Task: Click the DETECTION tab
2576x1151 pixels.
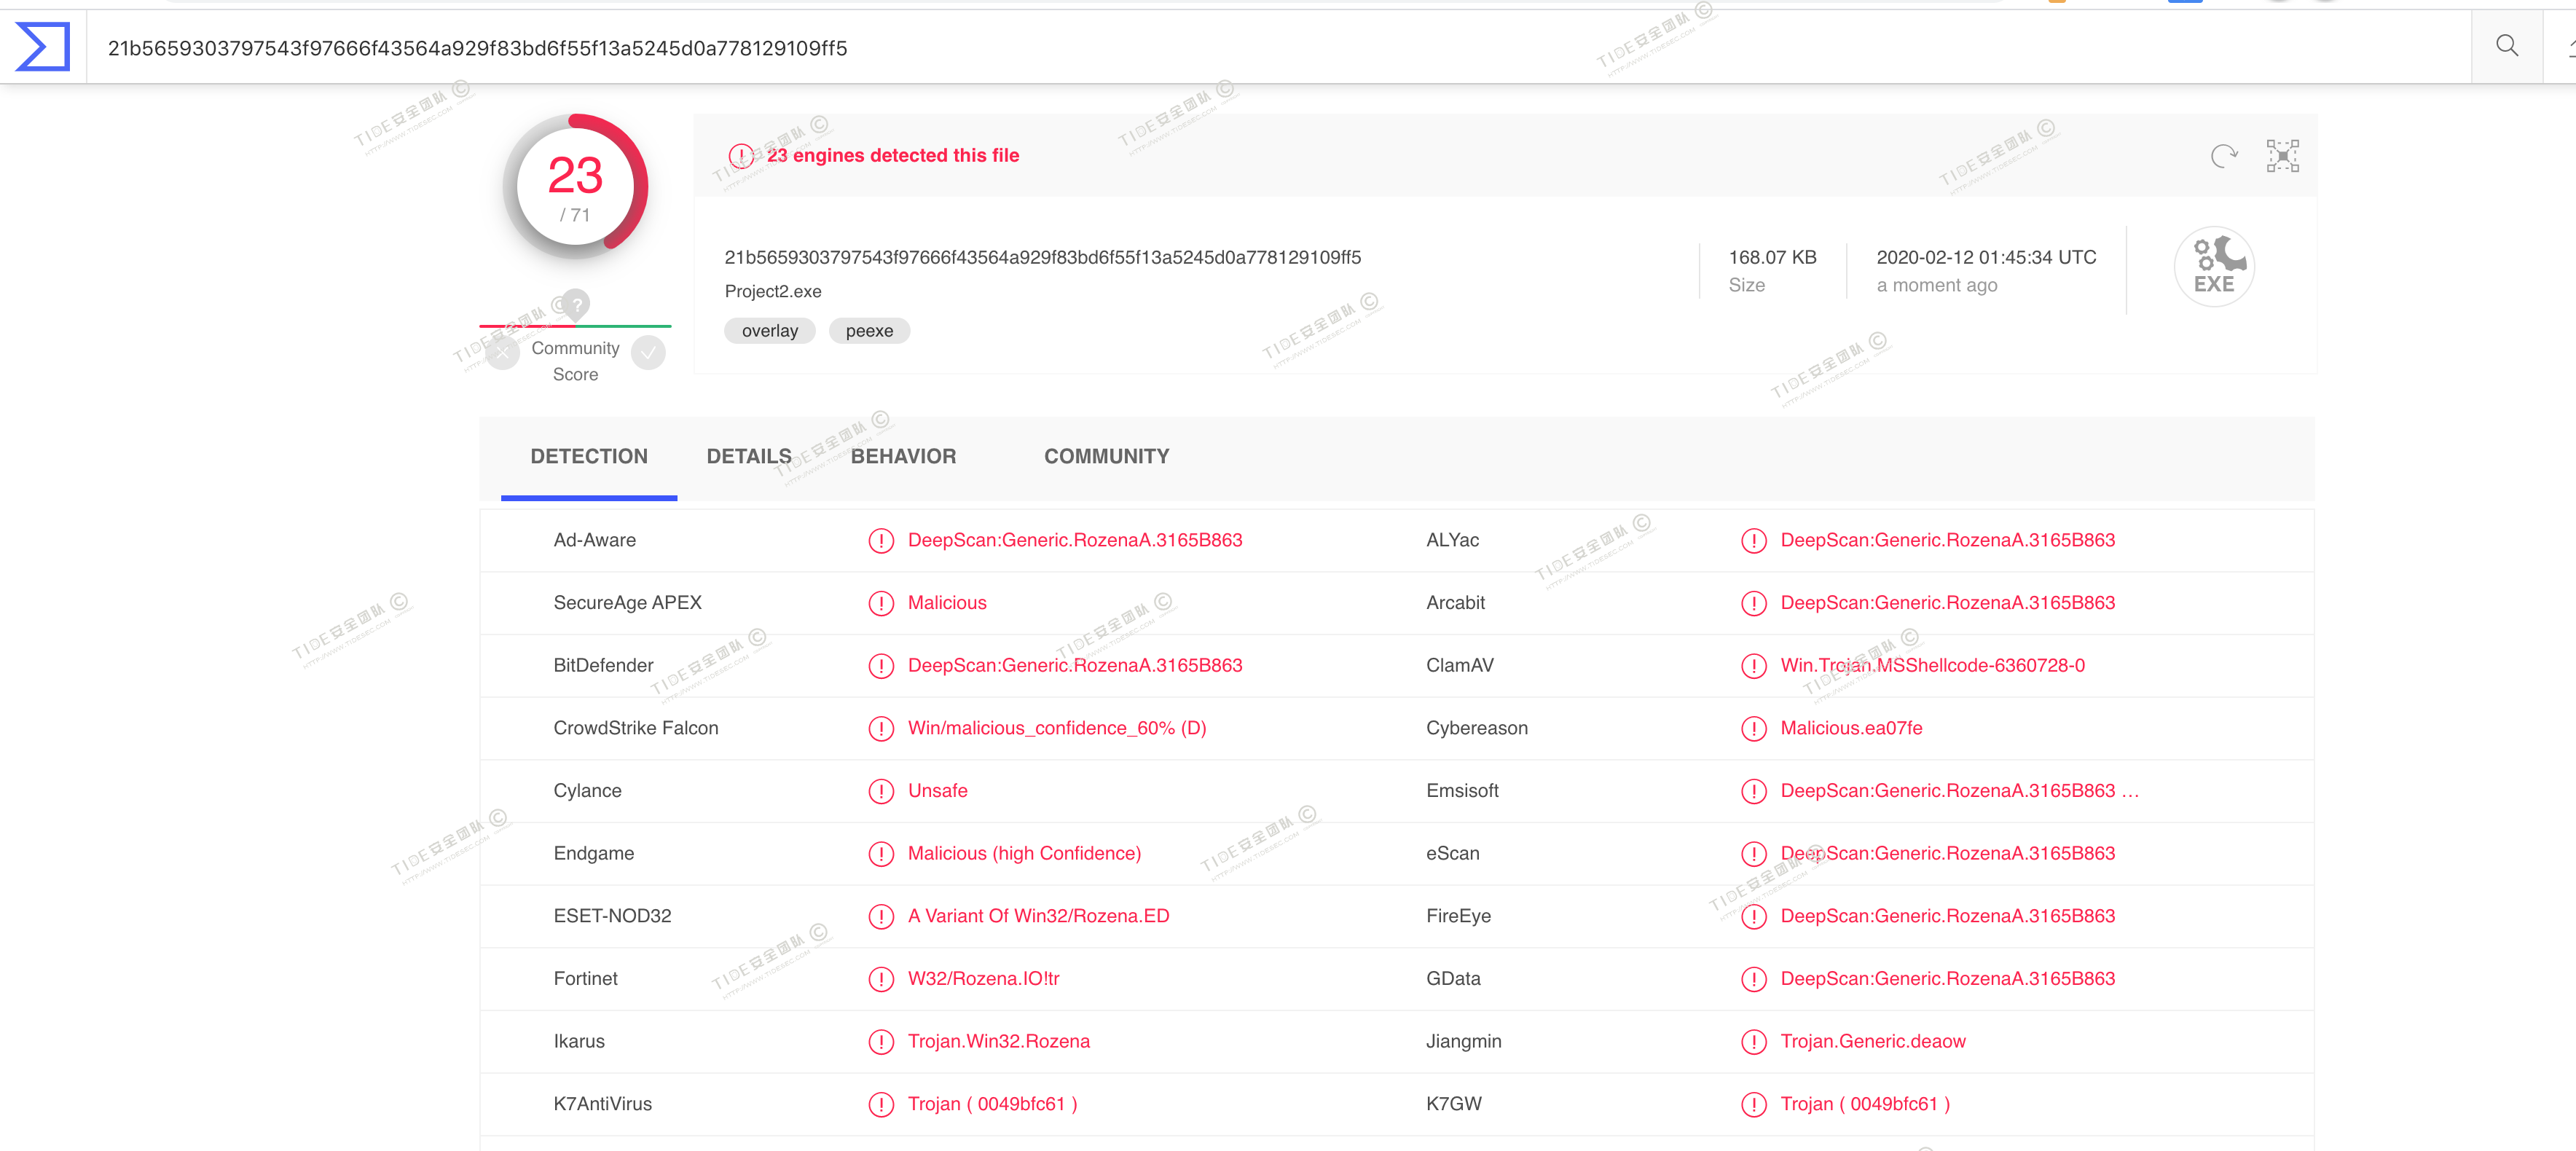Action: (589, 457)
